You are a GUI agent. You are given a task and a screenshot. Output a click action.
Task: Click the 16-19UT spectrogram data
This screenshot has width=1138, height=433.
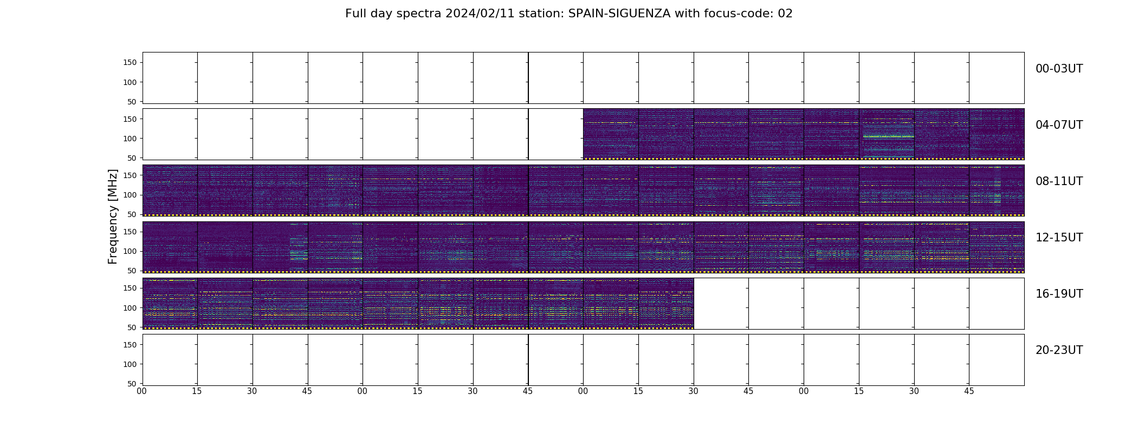(418, 303)
